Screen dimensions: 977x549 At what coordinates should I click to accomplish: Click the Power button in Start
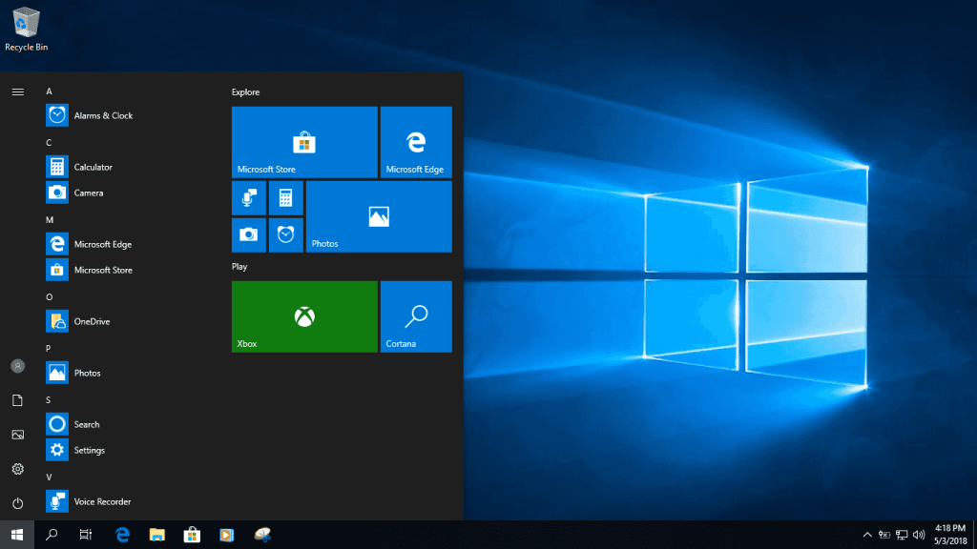(x=17, y=503)
